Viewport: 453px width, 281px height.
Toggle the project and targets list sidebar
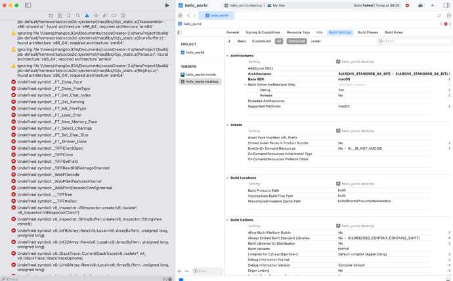click(x=179, y=32)
